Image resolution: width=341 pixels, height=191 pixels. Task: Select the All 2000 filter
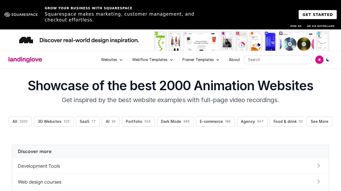(20, 121)
